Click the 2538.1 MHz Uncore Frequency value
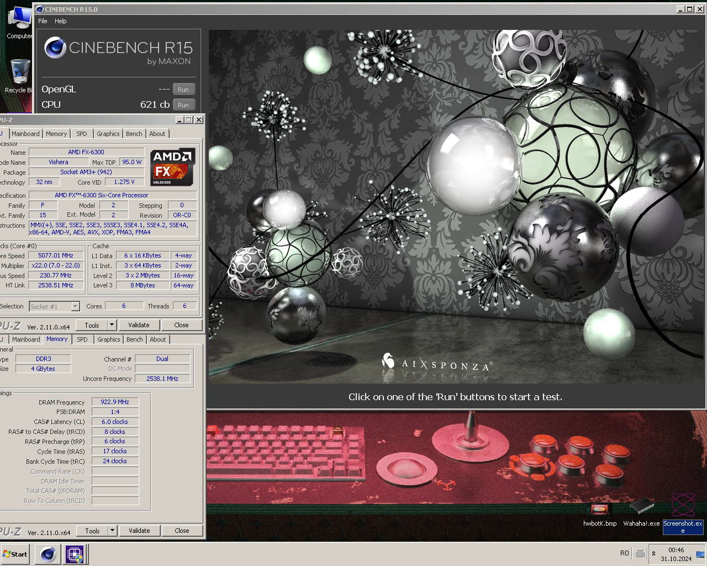 tap(162, 379)
